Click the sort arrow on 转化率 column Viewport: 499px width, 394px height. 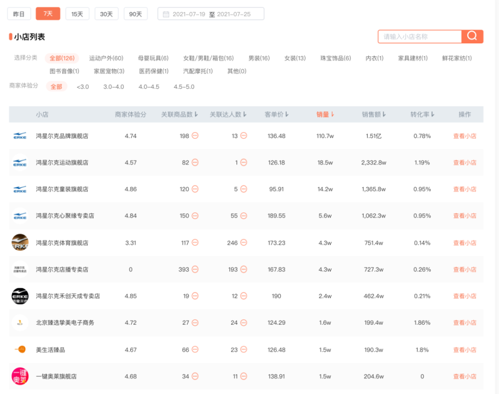pos(432,114)
